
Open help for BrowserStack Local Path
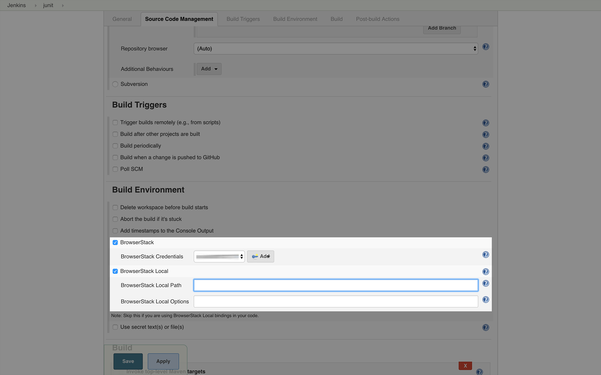[x=486, y=283]
